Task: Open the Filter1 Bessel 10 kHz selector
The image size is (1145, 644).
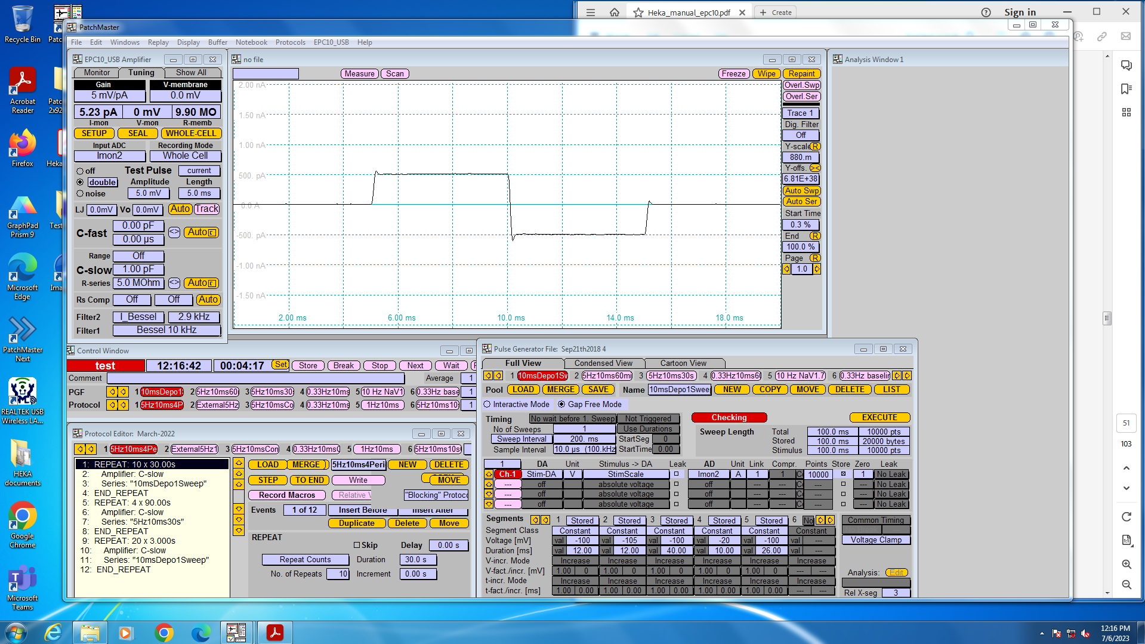Action: pyautogui.click(x=166, y=330)
